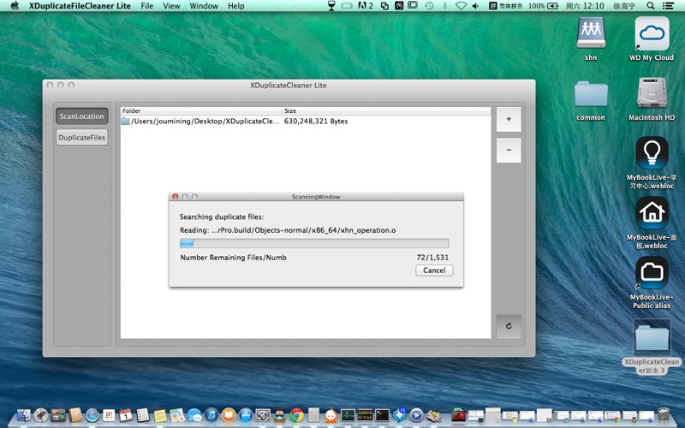Open Activity Monitor from the Dock
Screen dimensions: 685x428
pos(348,415)
